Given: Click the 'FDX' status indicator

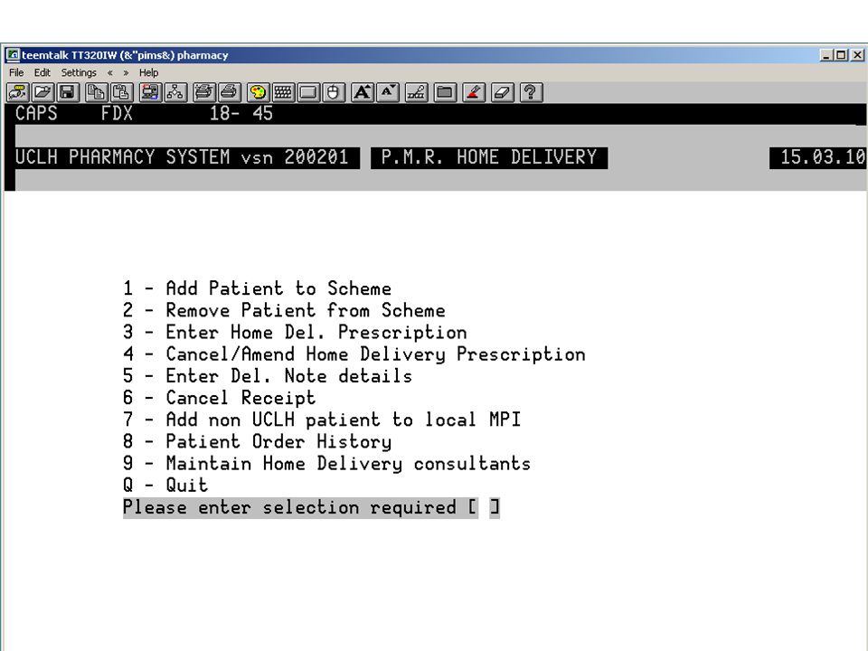Looking at the screenshot, I should (117, 114).
